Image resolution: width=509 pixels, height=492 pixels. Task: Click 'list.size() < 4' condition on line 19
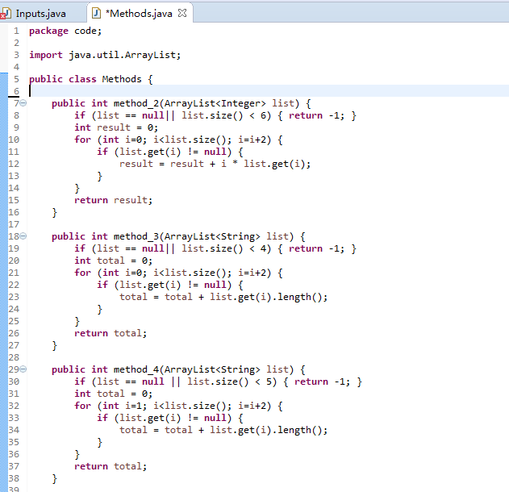pyautogui.click(x=226, y=248)
